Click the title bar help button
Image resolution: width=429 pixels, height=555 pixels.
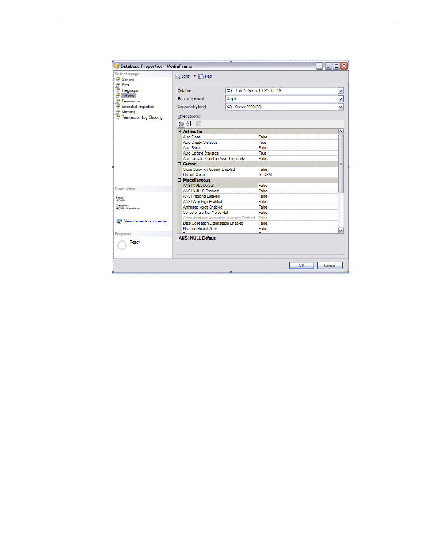click(x=319, y=66)
